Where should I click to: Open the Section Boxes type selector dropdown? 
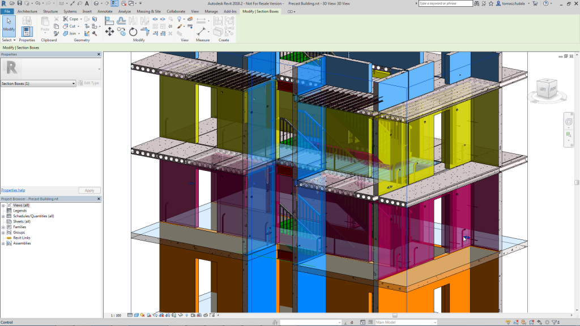[73, 83]
